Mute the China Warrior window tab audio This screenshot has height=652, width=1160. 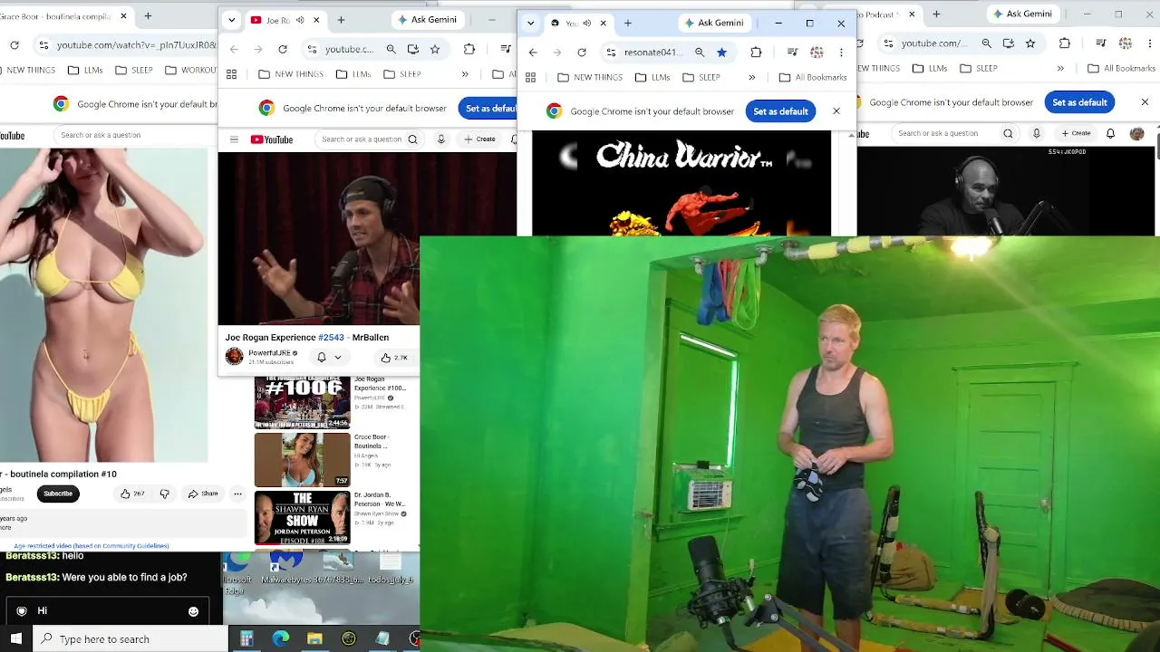(586, 23)
